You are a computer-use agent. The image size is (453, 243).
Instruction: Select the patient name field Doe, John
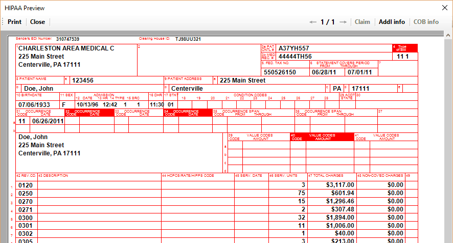pos(36,89)
